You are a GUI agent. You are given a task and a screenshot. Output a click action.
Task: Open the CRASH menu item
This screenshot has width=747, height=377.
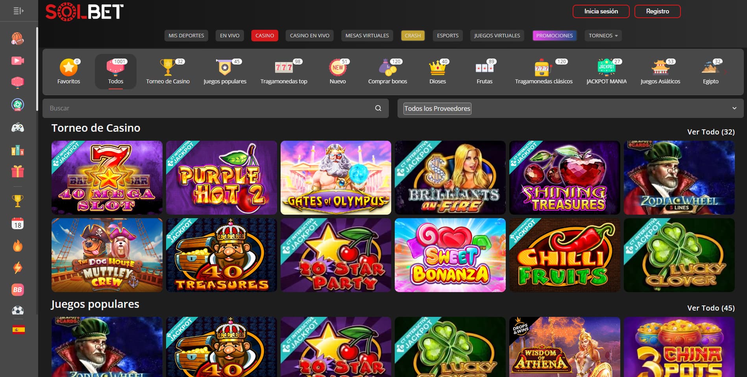coord(412,35)
